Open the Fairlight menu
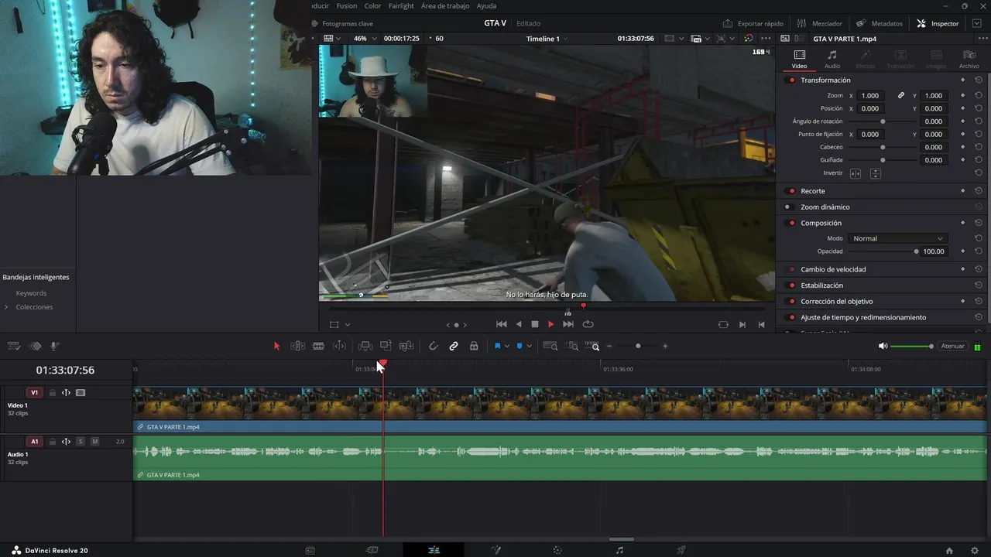Viewport: 991px width, 557px height. point(401,5)
